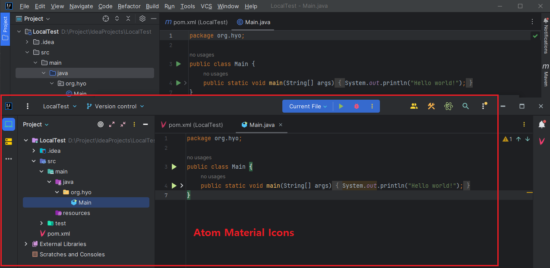Toggle Maven side tab in top window
Image resolution: width=550 pixels, height=268 pixels.
pos(546,75)
